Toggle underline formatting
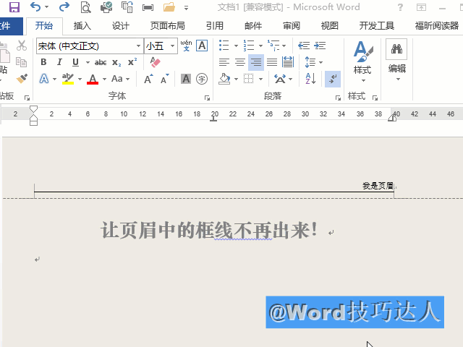 tap(75, 62)
